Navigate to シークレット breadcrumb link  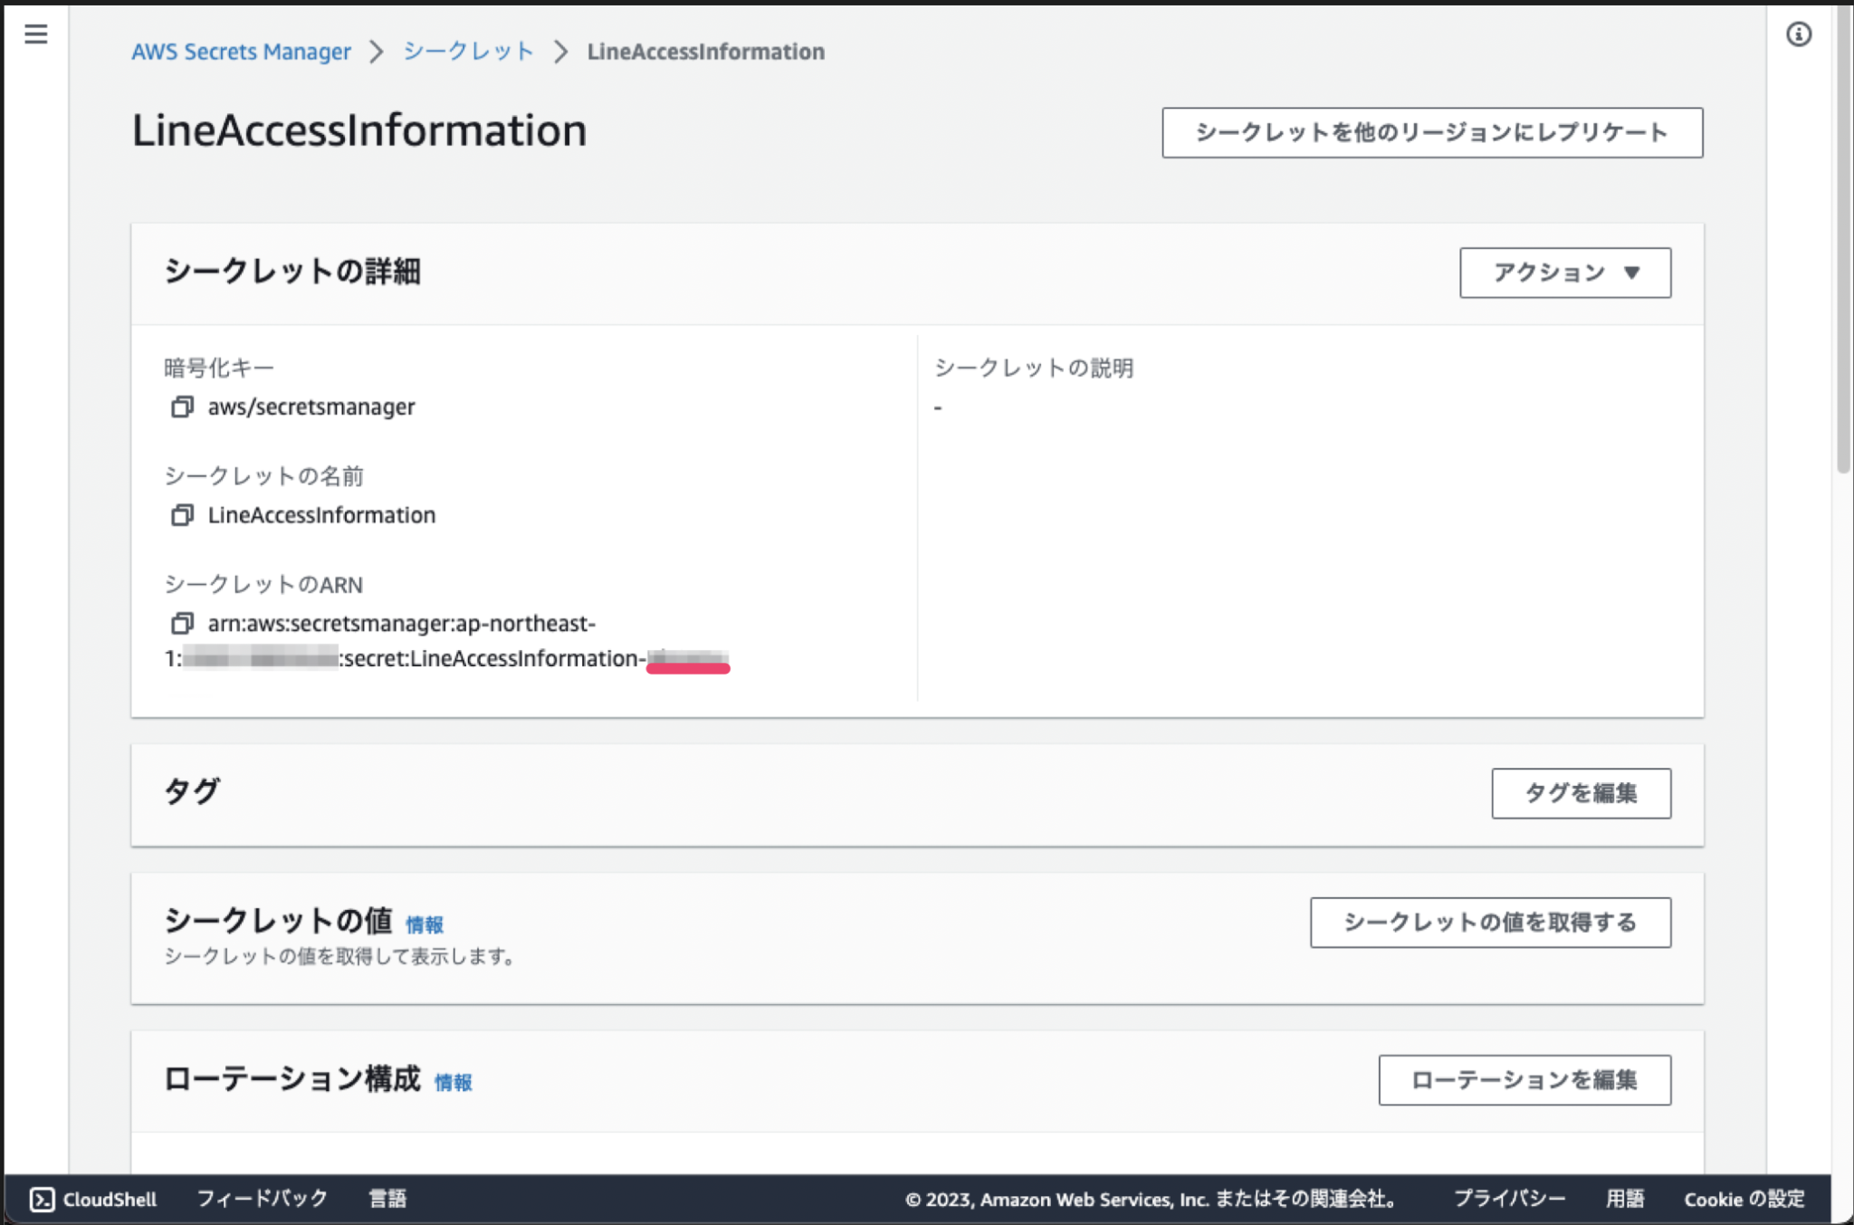coord(468,52)
